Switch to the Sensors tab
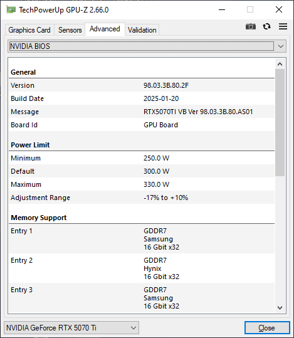Screen dimensions: 294x338 70,30
